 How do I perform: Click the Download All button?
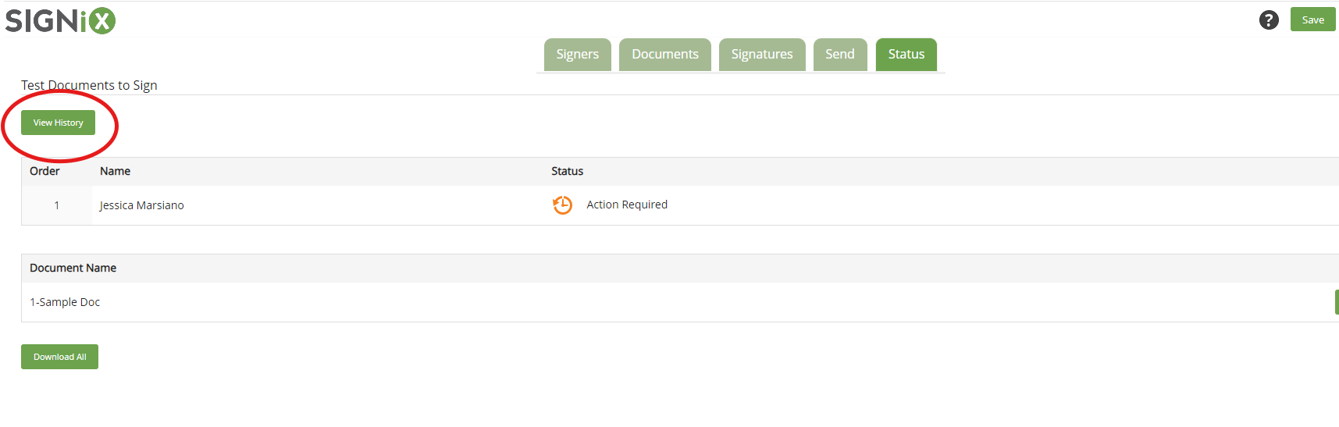pos(59,357)
